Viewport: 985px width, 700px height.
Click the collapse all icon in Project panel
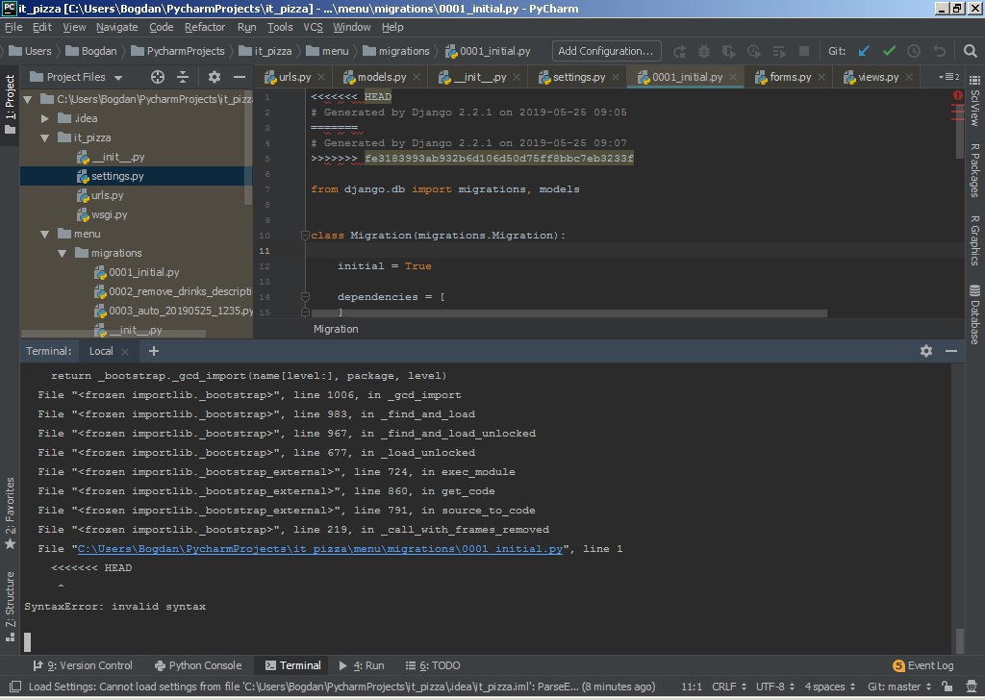[183, 77]
